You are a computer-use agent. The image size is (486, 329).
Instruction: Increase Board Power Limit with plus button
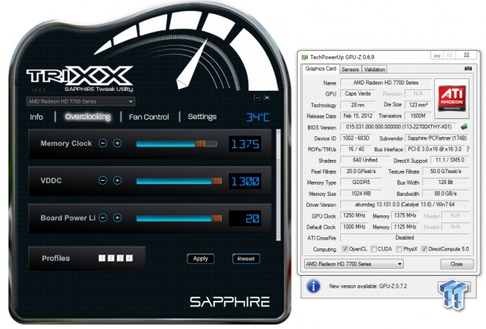coord(117,218)
